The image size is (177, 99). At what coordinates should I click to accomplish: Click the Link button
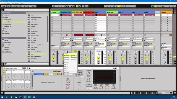click(4, 6)
